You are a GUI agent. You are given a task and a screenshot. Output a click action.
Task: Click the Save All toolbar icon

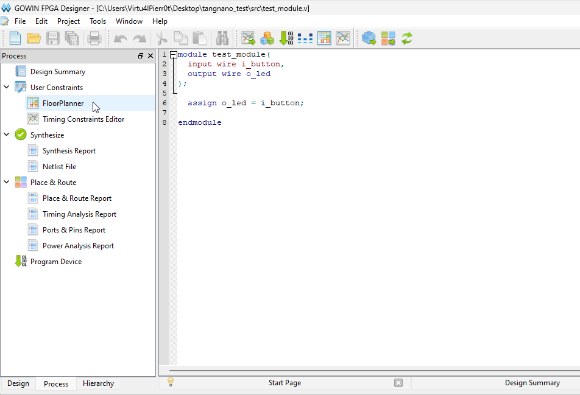click(72, 38)
